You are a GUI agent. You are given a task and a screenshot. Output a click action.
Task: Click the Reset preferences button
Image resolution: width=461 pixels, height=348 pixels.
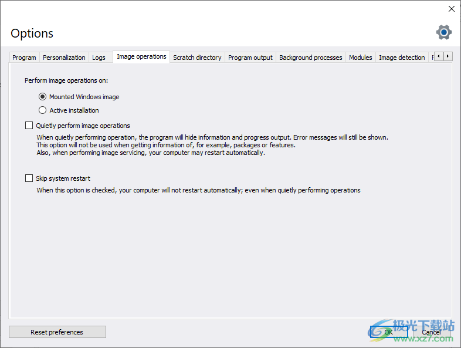coord(57,332)
